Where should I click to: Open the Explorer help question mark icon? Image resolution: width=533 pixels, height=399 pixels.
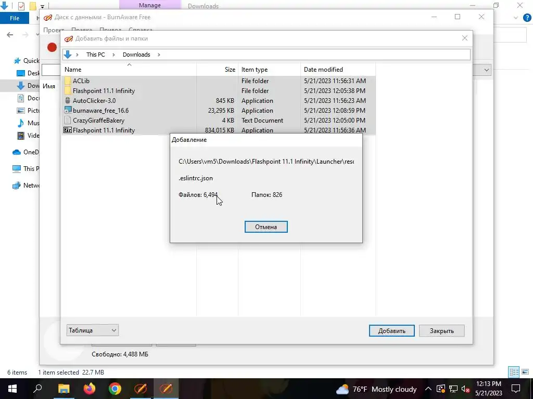pyautogui.click(x=527, y=18)
